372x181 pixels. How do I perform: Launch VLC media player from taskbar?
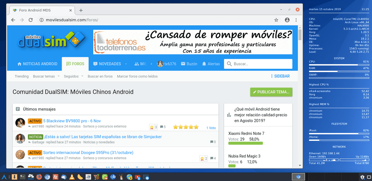72,177
